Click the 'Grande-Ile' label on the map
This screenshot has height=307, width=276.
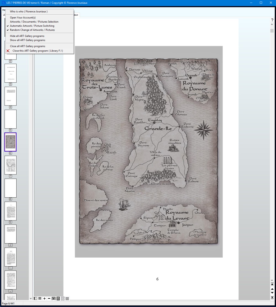158,128
